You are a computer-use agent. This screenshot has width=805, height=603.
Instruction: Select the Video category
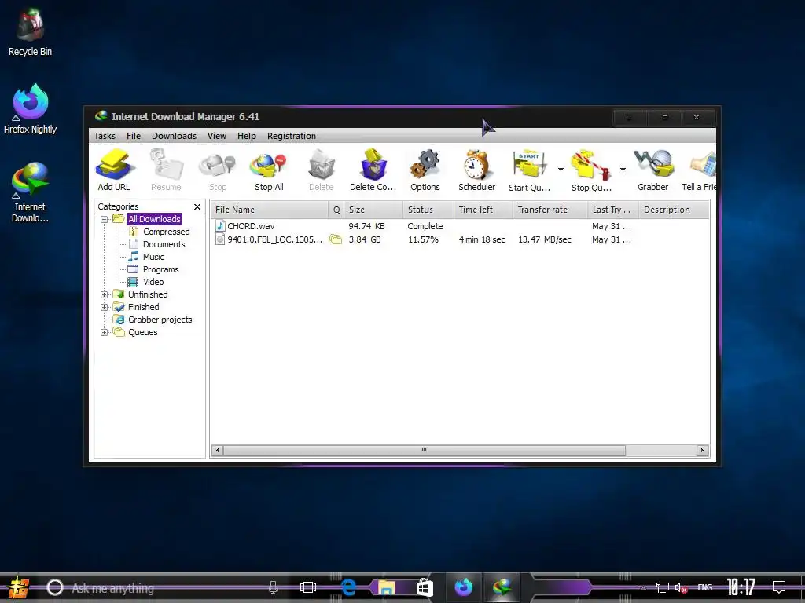153,282
